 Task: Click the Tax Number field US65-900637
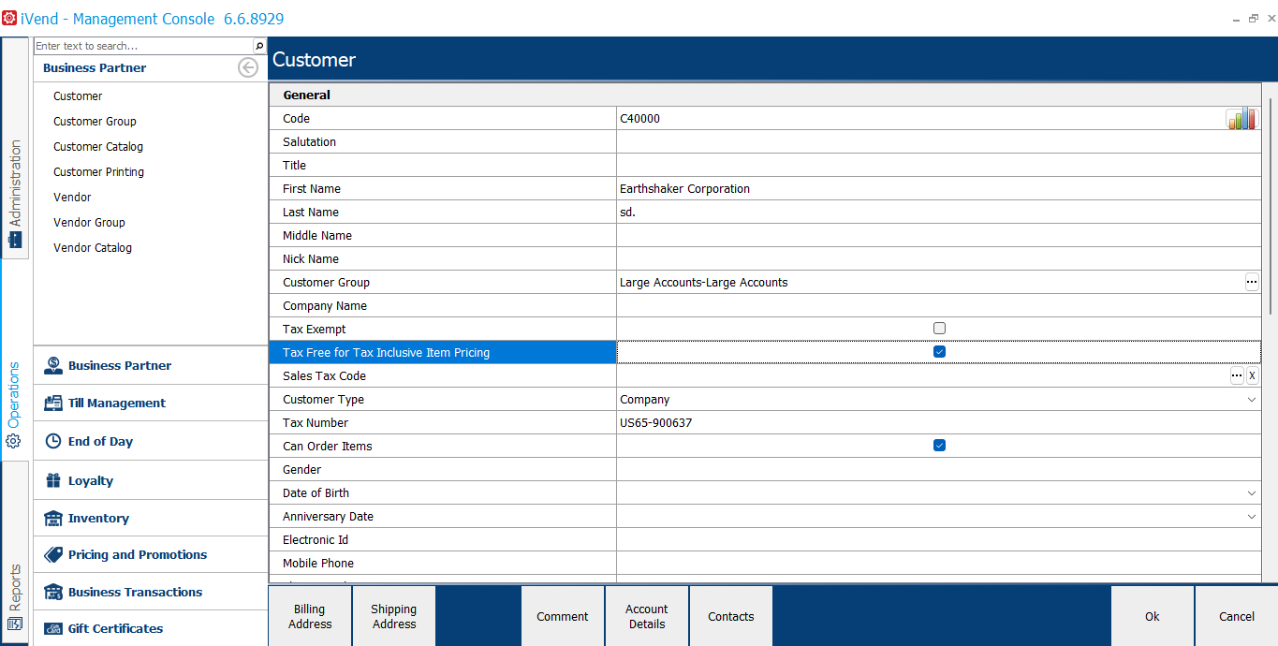point(938,422)
